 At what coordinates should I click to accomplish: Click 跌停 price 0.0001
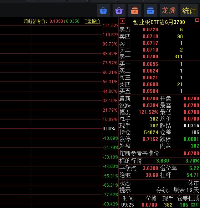191,139
